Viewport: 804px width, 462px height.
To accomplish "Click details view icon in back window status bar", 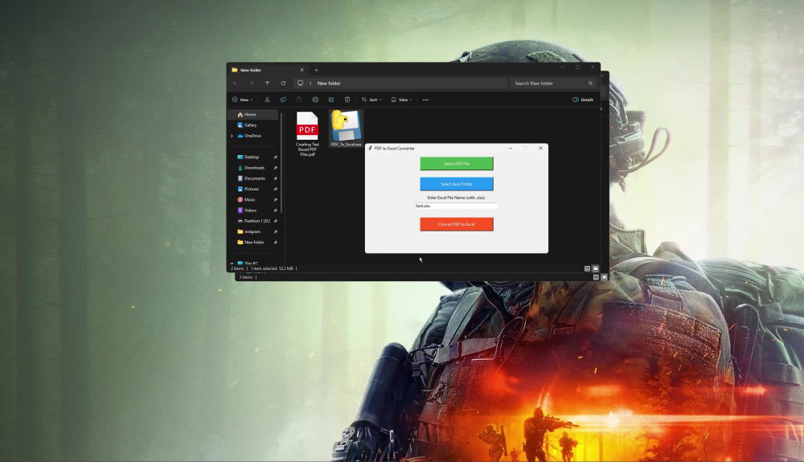I will (x=596, y=277).
